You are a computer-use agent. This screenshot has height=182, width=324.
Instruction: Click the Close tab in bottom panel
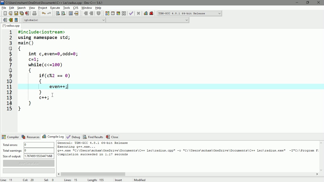[x=112, y=137]
